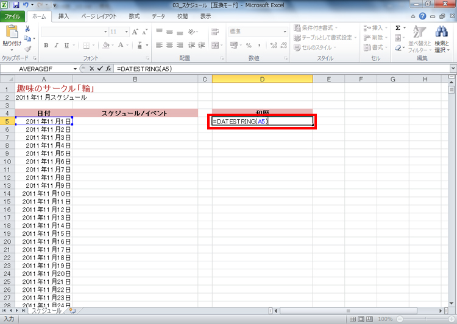Click the Delete cells button

(x=375, y=38)
